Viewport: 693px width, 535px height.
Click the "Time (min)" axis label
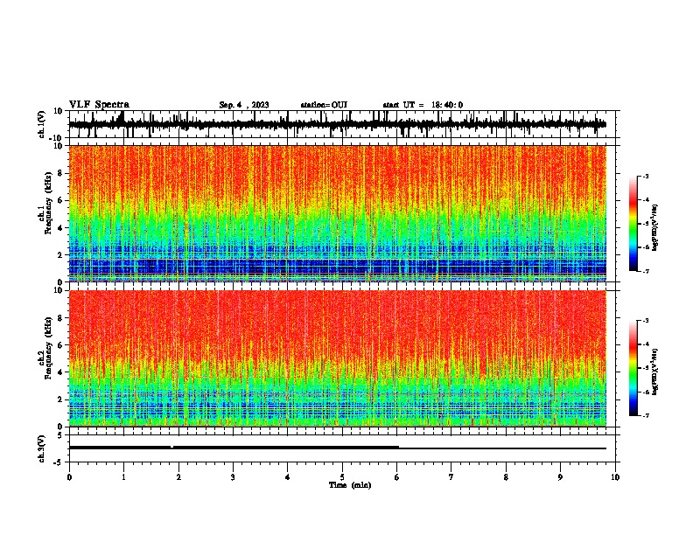coord(350,485)
